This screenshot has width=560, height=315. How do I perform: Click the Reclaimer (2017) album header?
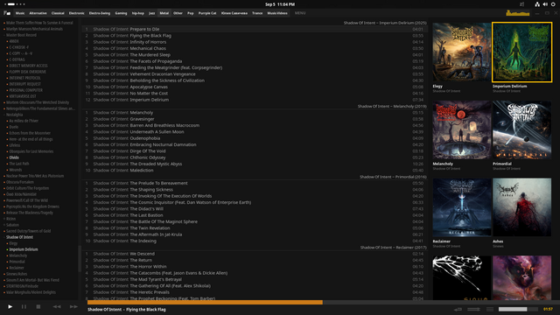click(393, 248)
